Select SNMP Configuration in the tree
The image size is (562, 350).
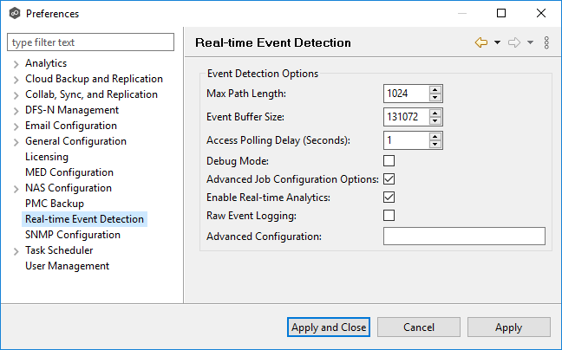tap(73, 235)
